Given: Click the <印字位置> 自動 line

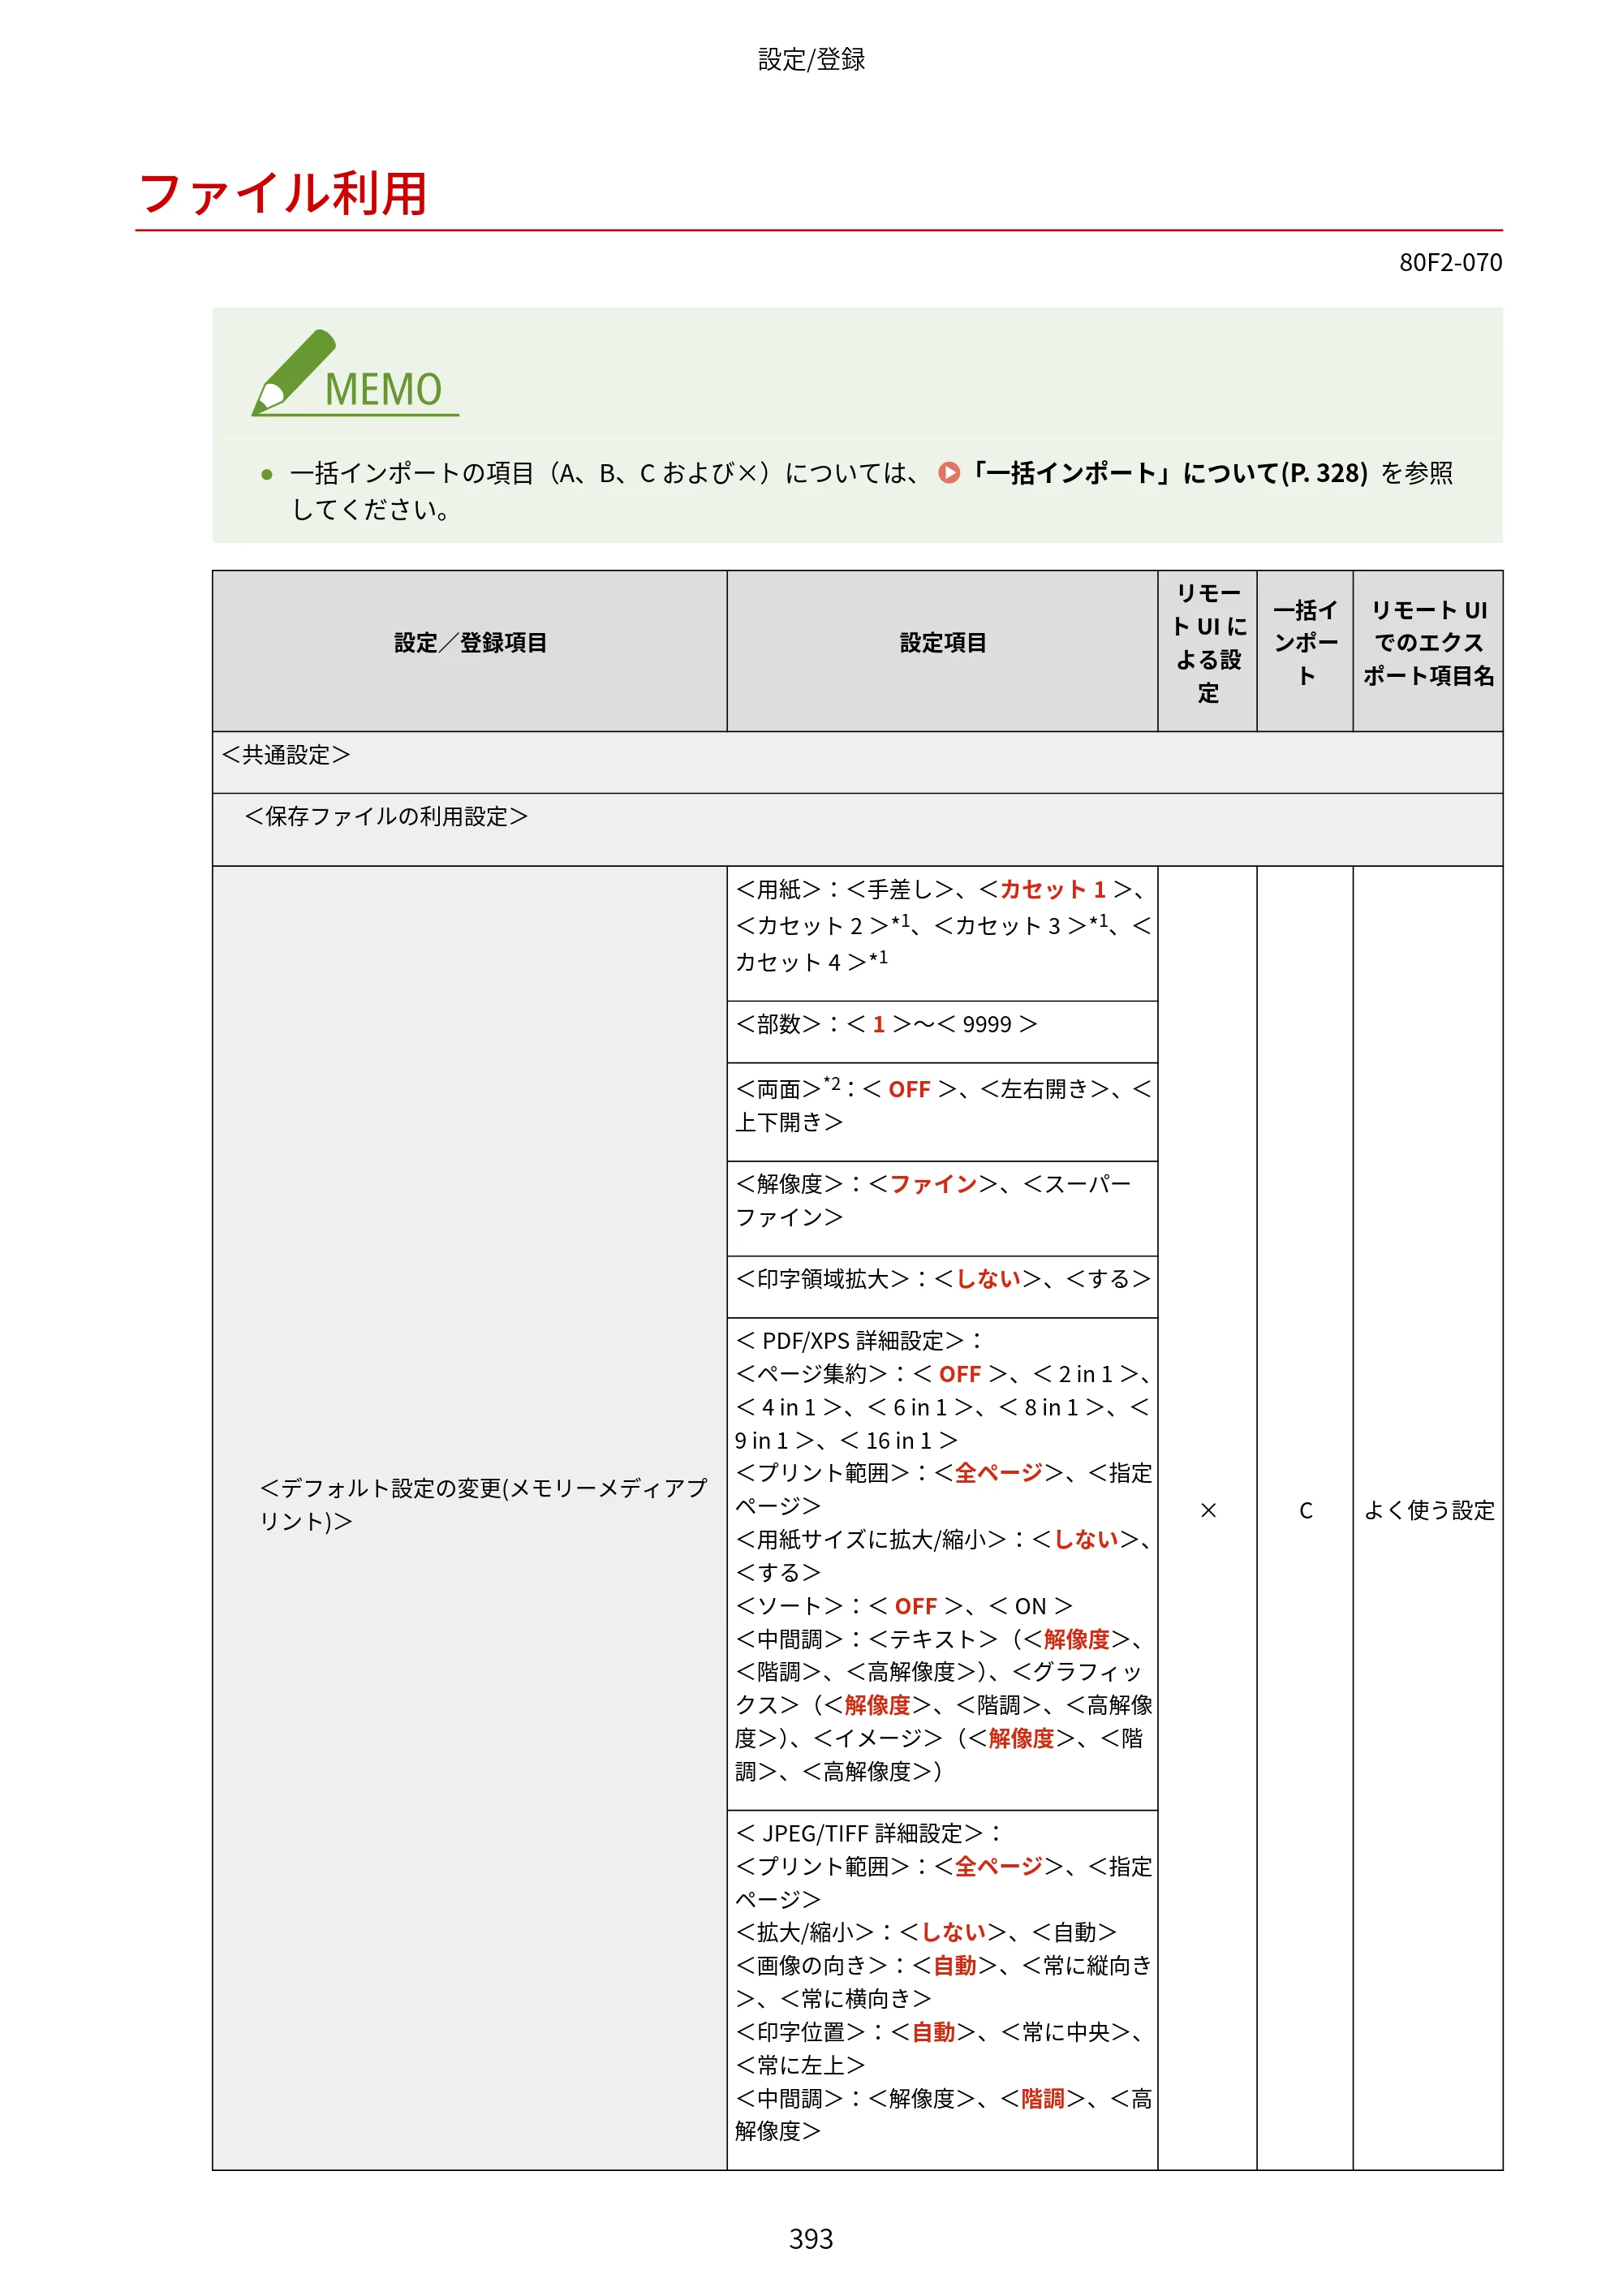Looking at the screenshot, I should 940,2032.
